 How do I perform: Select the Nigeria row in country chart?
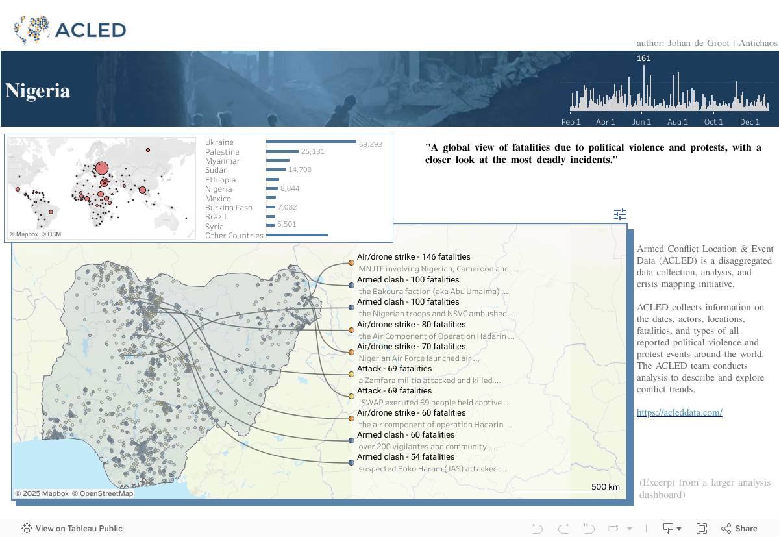tap(271, 189)
